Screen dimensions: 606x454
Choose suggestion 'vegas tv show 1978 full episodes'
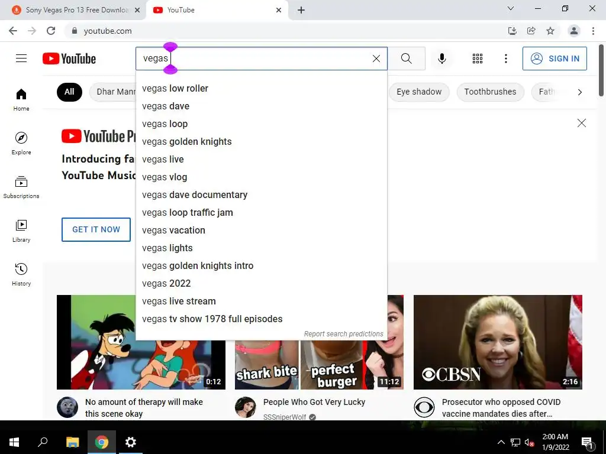coord(262,319)
